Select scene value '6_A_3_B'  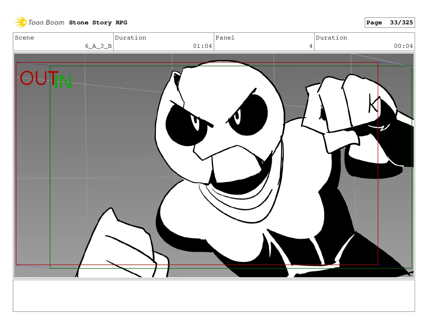[98, 46]
